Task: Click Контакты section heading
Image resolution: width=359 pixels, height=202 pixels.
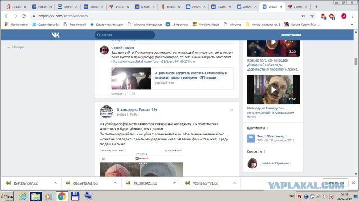Action: (x=254, y=151)
